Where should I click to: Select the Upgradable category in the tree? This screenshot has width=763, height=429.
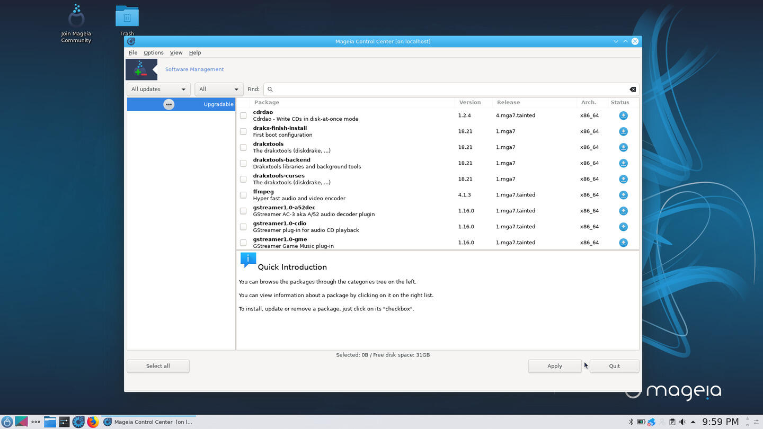point(181,104)
